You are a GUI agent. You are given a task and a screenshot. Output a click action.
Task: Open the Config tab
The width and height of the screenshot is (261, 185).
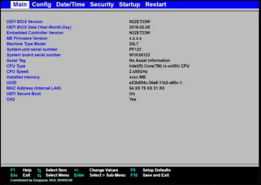click(42, 4)
